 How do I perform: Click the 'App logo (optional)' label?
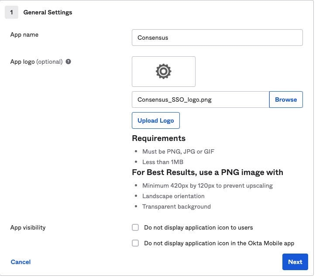[x=36, y=62]
